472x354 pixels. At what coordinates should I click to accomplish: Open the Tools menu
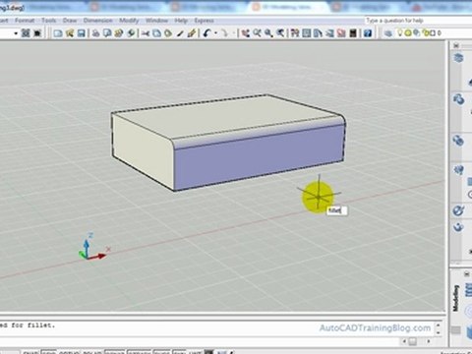(48, 21)
